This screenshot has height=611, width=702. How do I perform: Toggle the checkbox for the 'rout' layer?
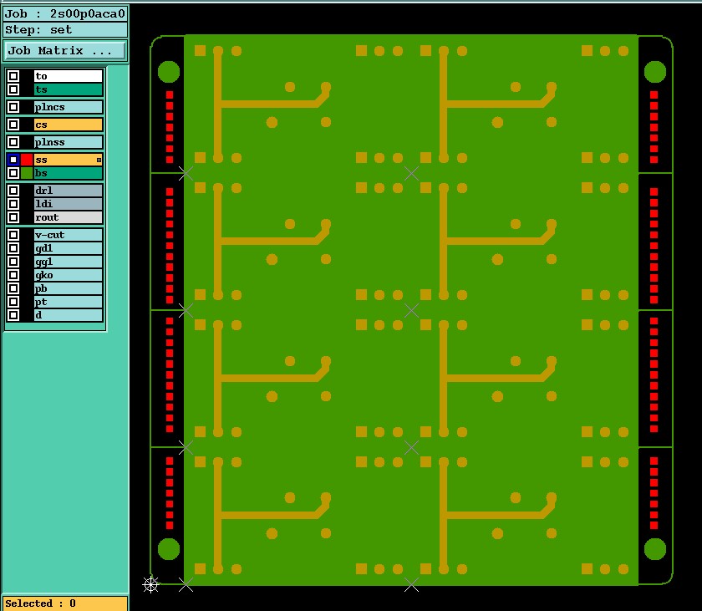pyautogui.click(x=13, y=217)
